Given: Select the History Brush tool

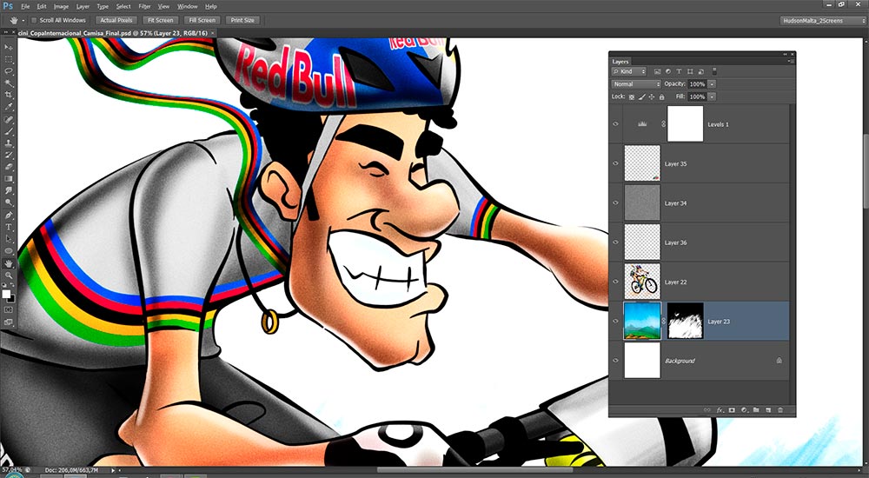Looking at the screenshot, I should point(9,156).
